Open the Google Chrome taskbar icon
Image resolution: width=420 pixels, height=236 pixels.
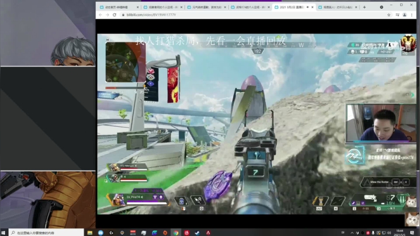point(176,232)
